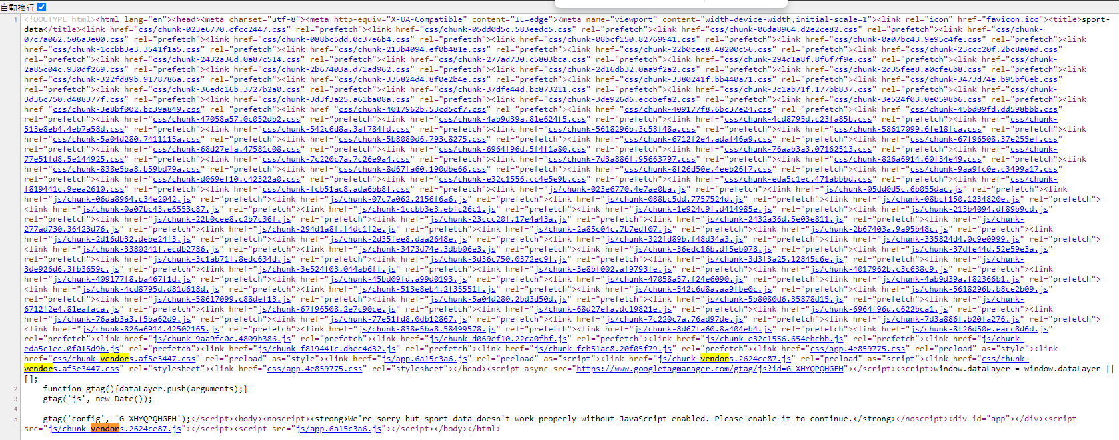Follow css/chunk-4cd8795d.c23fa85b.css link

798,119
